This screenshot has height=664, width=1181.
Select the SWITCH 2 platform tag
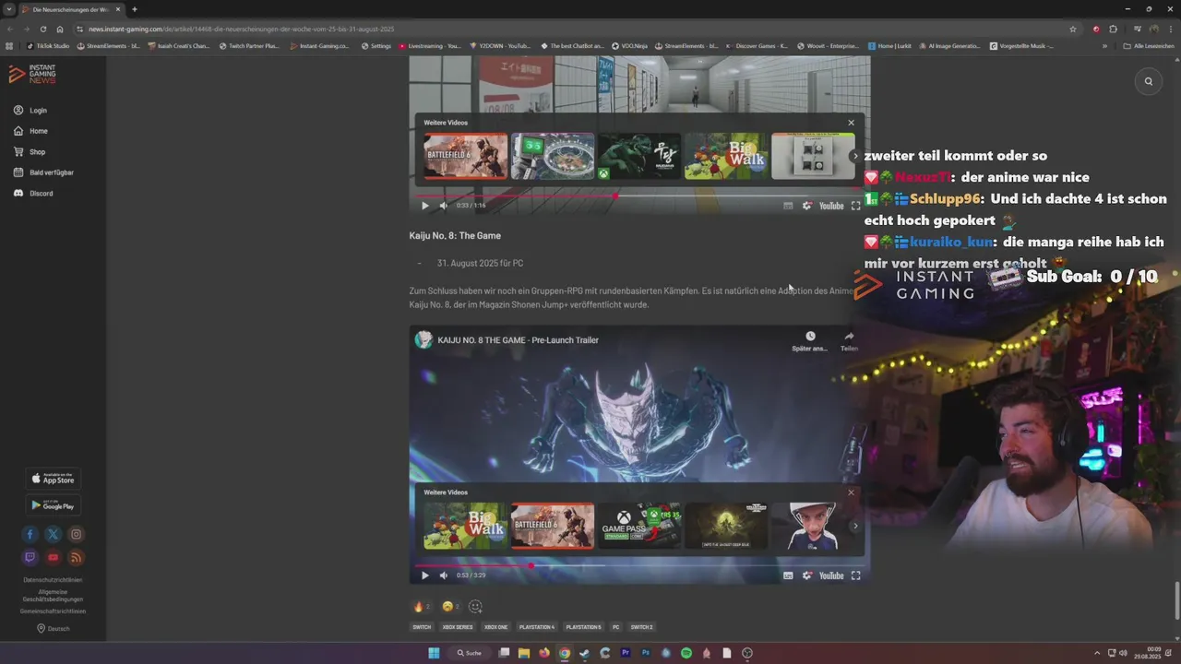(641, 627)
